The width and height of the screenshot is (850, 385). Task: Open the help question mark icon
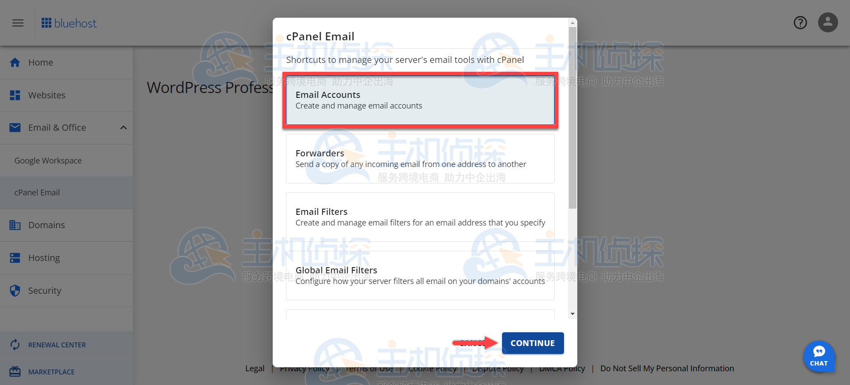tap(800, 23)
